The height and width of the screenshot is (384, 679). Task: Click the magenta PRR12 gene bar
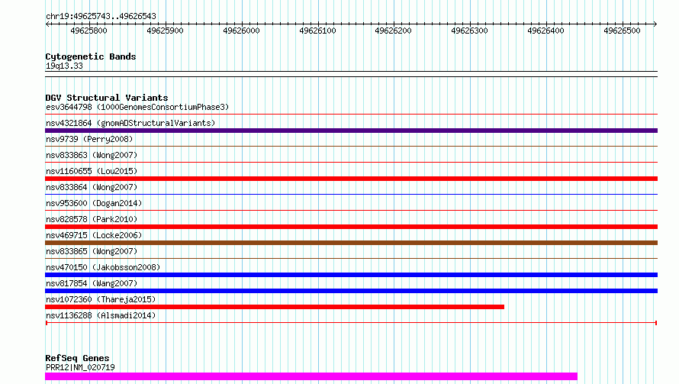click(311, 376)
